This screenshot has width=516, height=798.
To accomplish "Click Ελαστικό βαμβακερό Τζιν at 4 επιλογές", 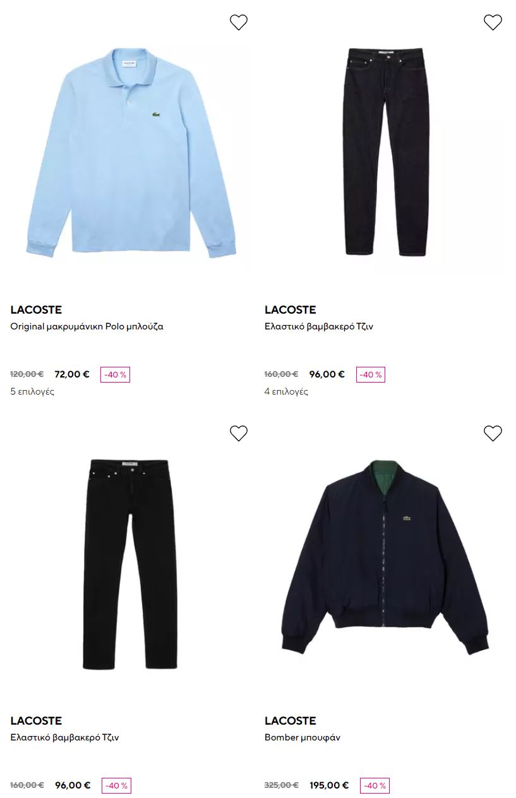I will [319, 327].
